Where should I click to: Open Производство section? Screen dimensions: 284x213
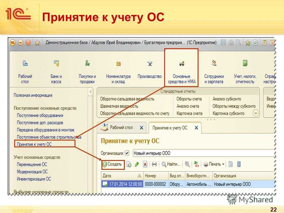point(150,70)
